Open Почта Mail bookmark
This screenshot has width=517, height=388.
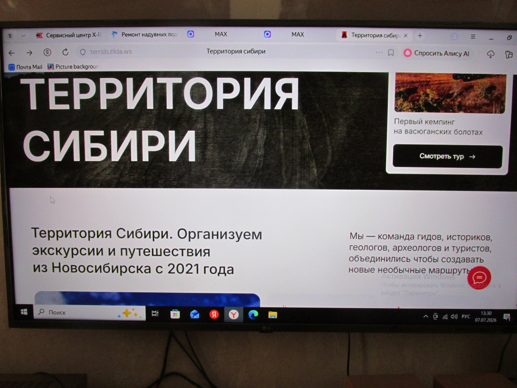(x=26, y=67)
